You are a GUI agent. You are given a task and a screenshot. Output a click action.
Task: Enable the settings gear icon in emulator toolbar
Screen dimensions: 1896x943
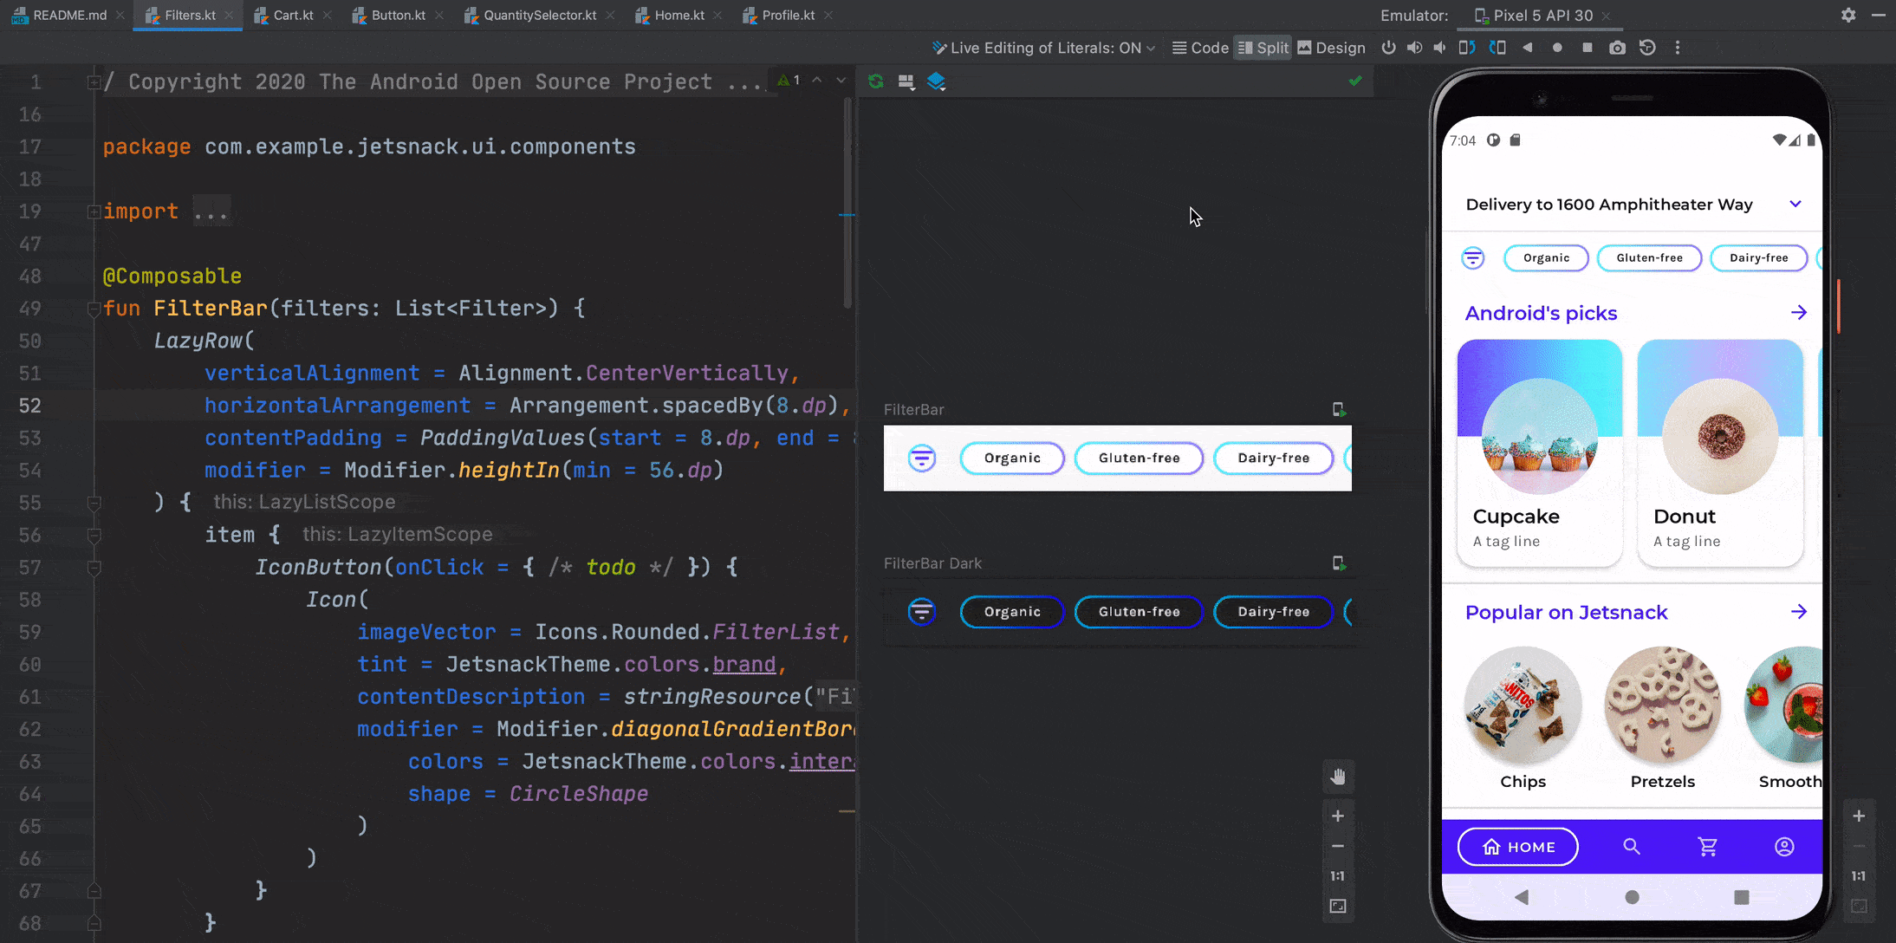click(x=1847, y=15)
